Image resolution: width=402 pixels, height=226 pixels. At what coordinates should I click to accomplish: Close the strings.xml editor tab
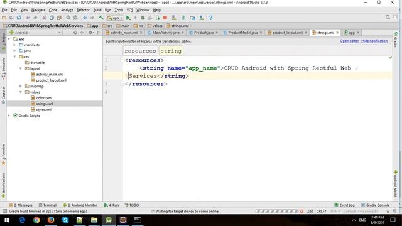tap(337, 33)
